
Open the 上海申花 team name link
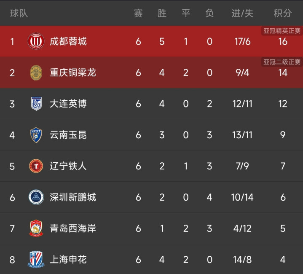(68, 259)
